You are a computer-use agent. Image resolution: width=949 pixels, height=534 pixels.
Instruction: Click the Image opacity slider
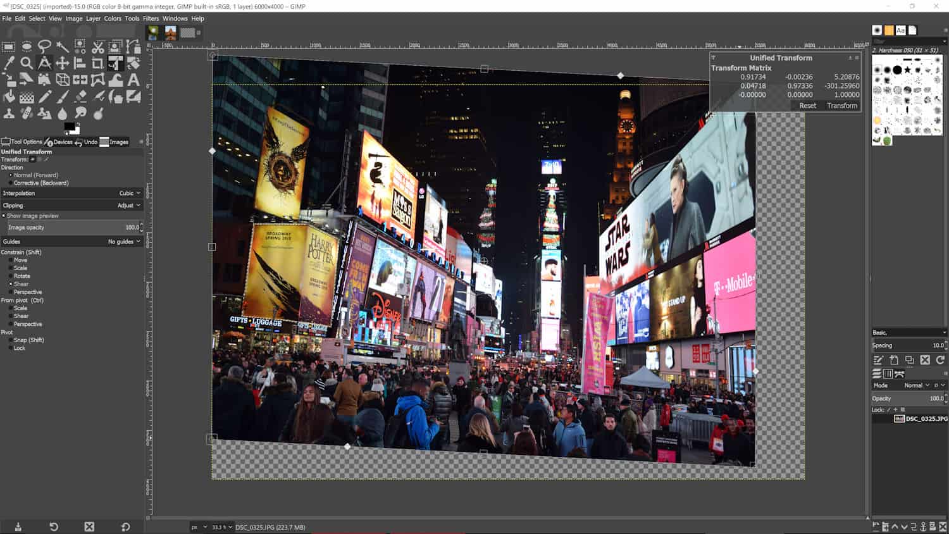coord(73,227)
